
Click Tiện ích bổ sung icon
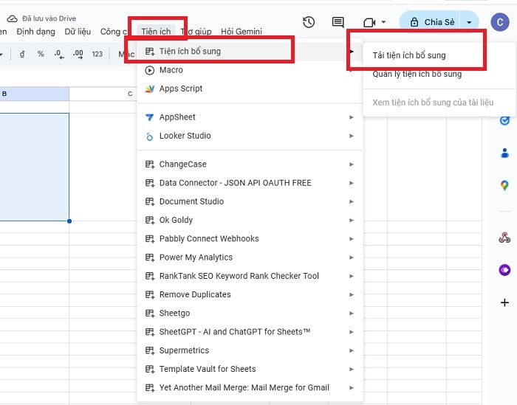click(150, 52)
